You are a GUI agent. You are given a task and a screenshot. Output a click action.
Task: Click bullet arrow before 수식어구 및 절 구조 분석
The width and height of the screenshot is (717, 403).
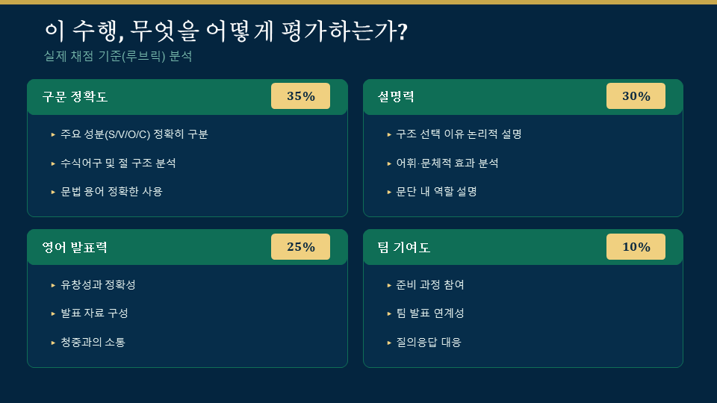[x=53, y=163]
